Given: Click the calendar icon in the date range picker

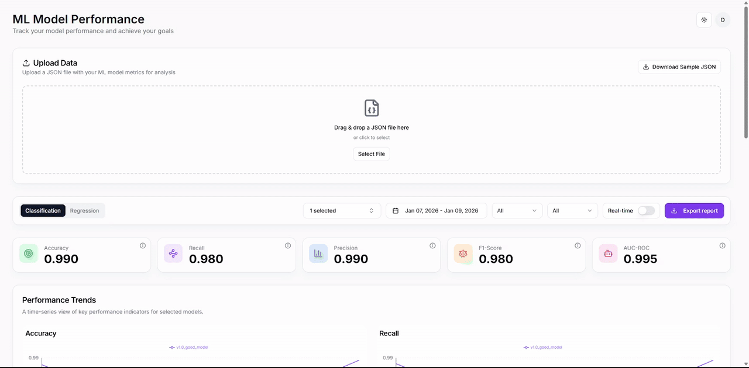Looking at the screenshot, I should (x=396, y=210).
